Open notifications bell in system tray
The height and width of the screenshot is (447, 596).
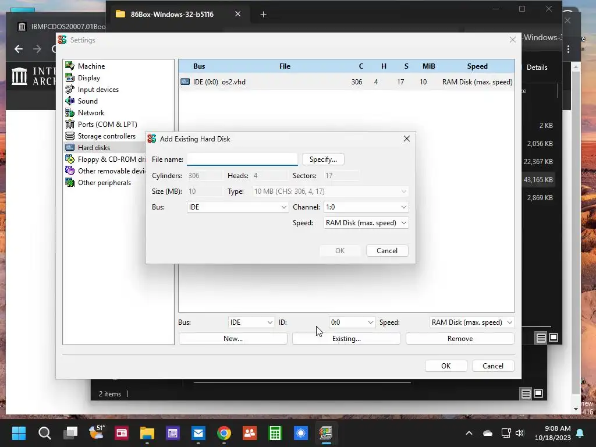click(x=580, y=433)
